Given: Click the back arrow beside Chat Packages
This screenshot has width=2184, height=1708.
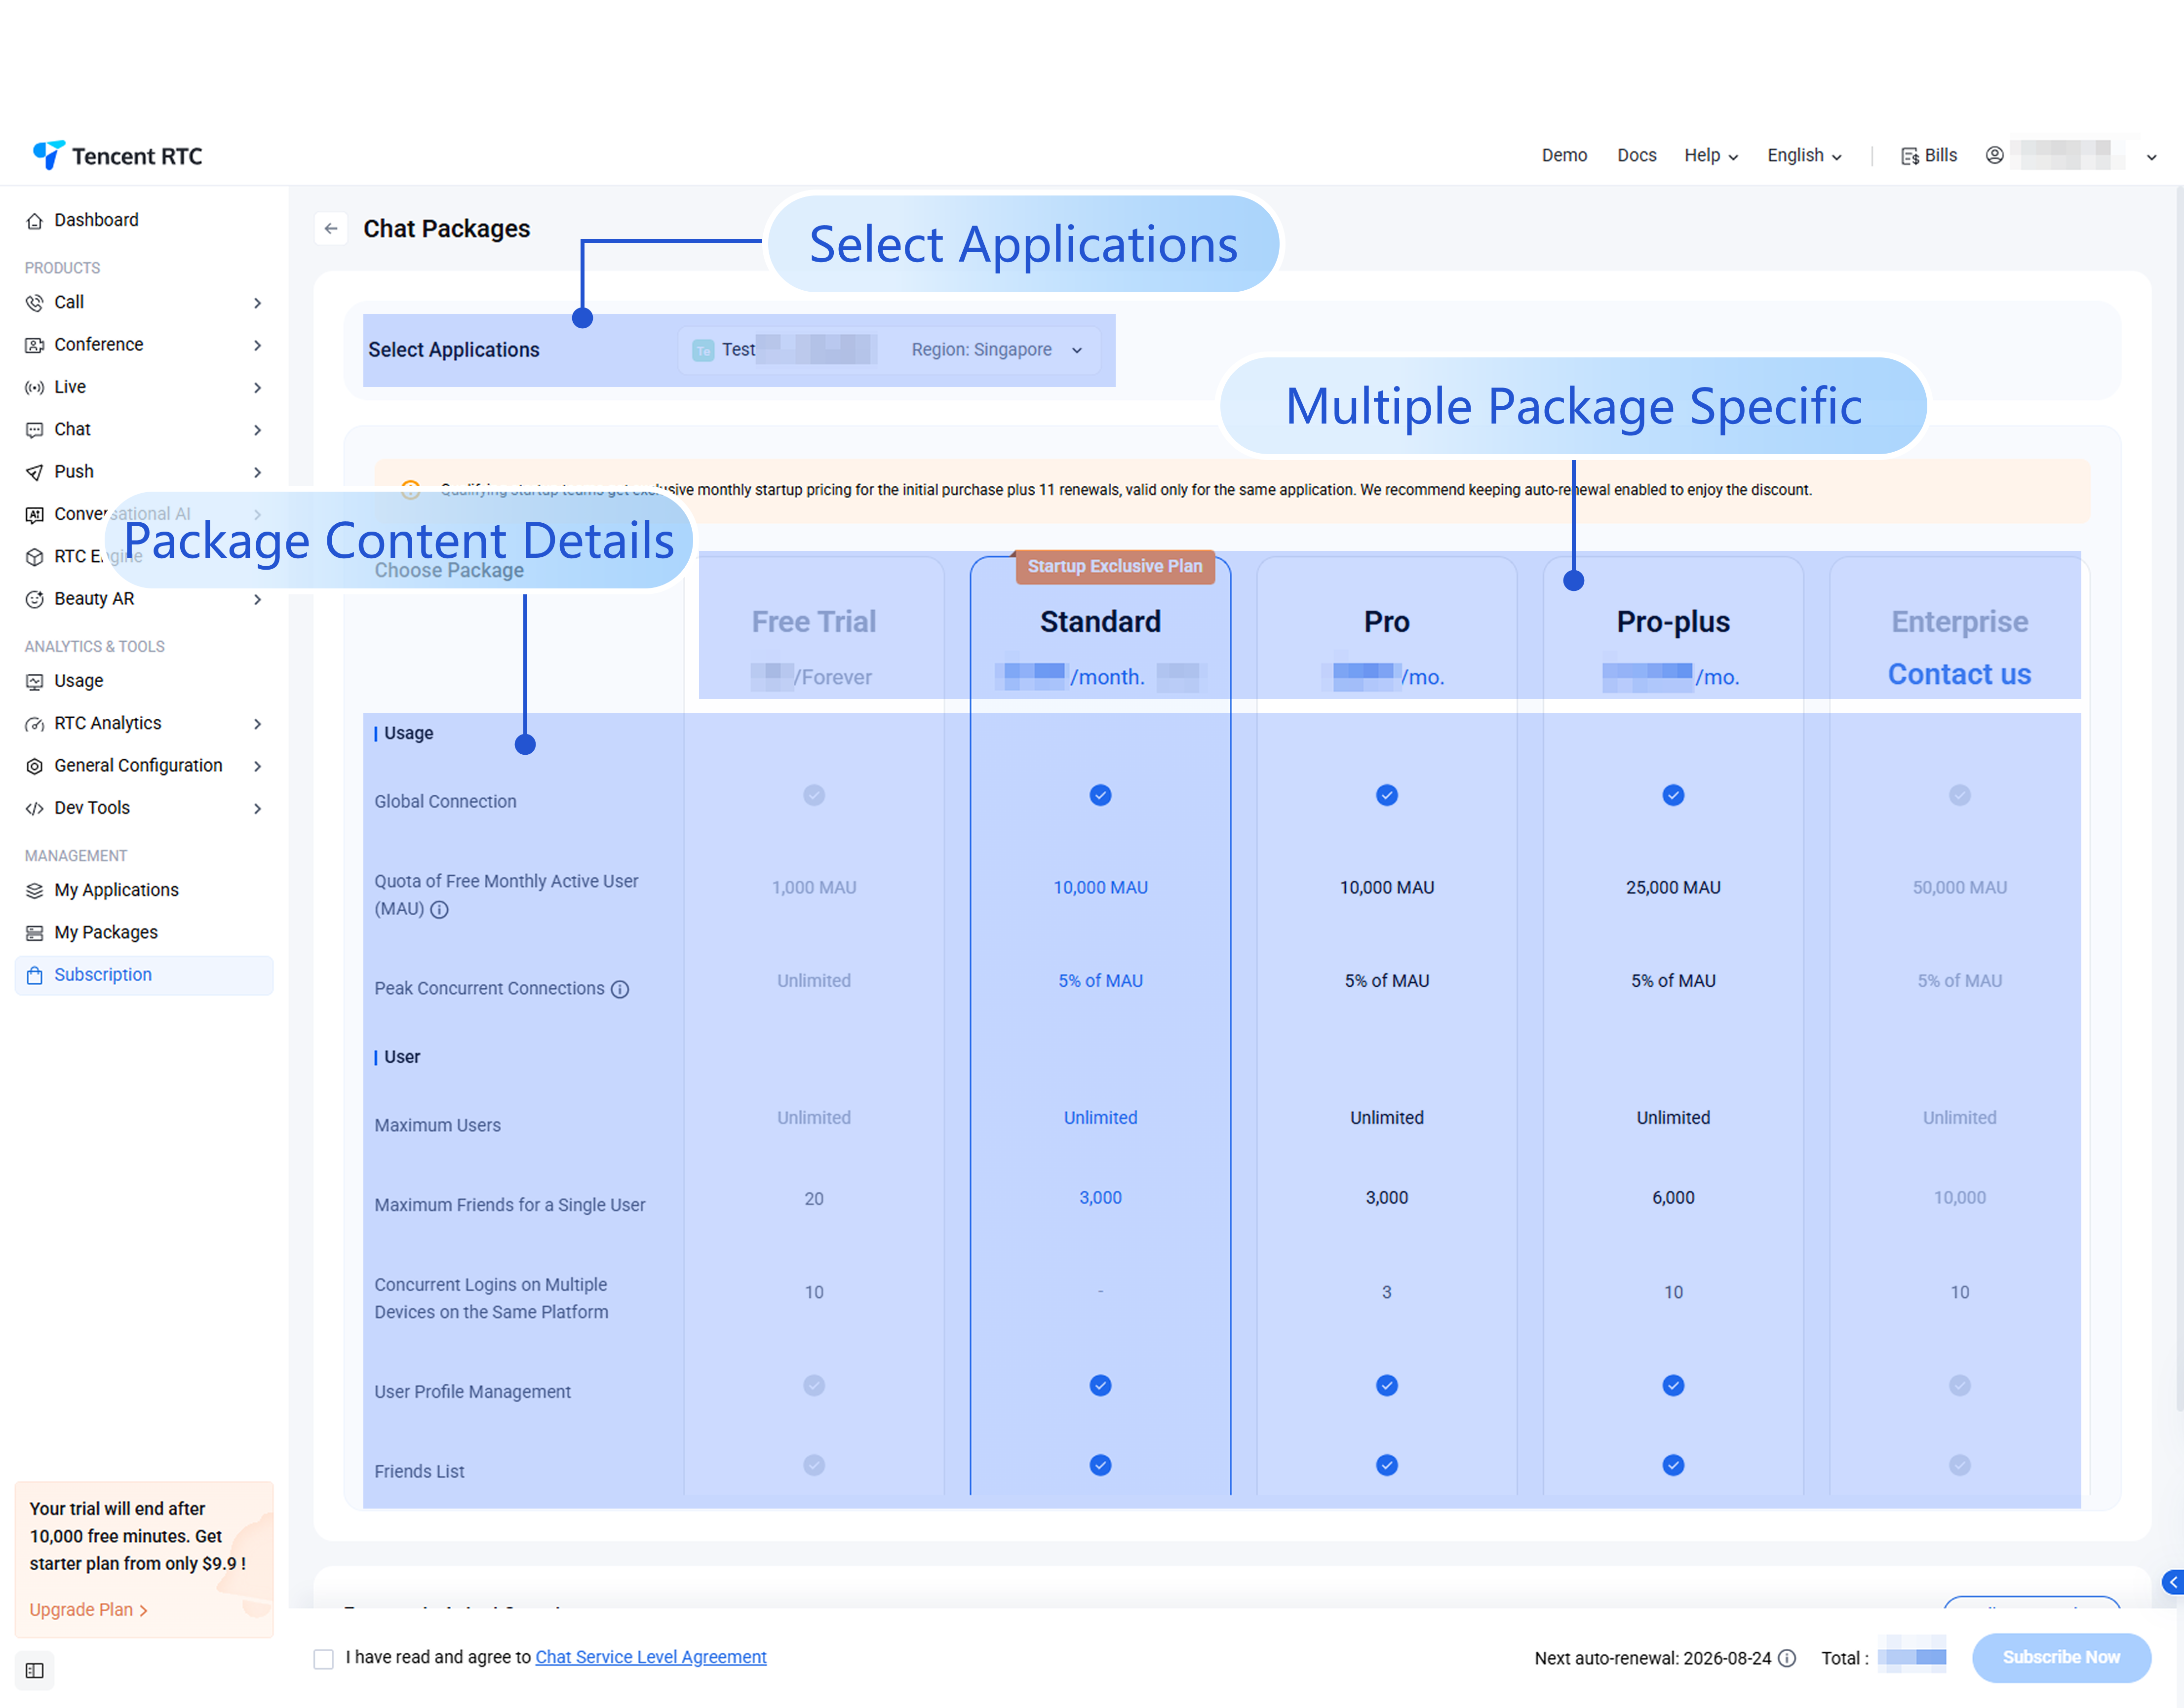Looking at the screenshot, I should 331,229.
